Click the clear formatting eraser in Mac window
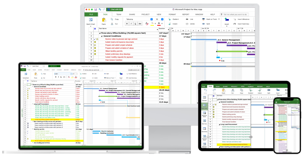Viewport: 308px width, 161px height. click(x=147, y=24)
